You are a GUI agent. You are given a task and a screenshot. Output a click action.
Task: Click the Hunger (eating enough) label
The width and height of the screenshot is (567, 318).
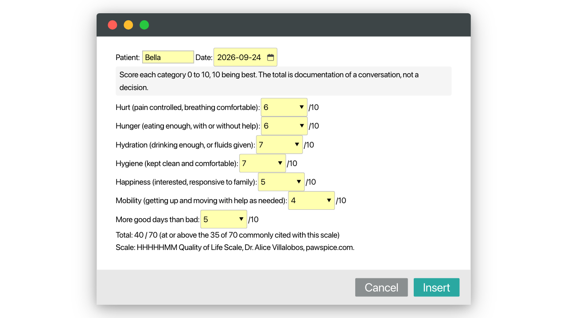(188, 126)
